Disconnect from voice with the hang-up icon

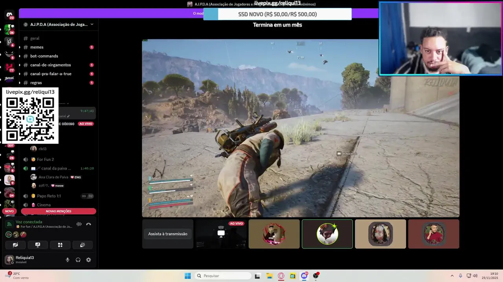88,224
